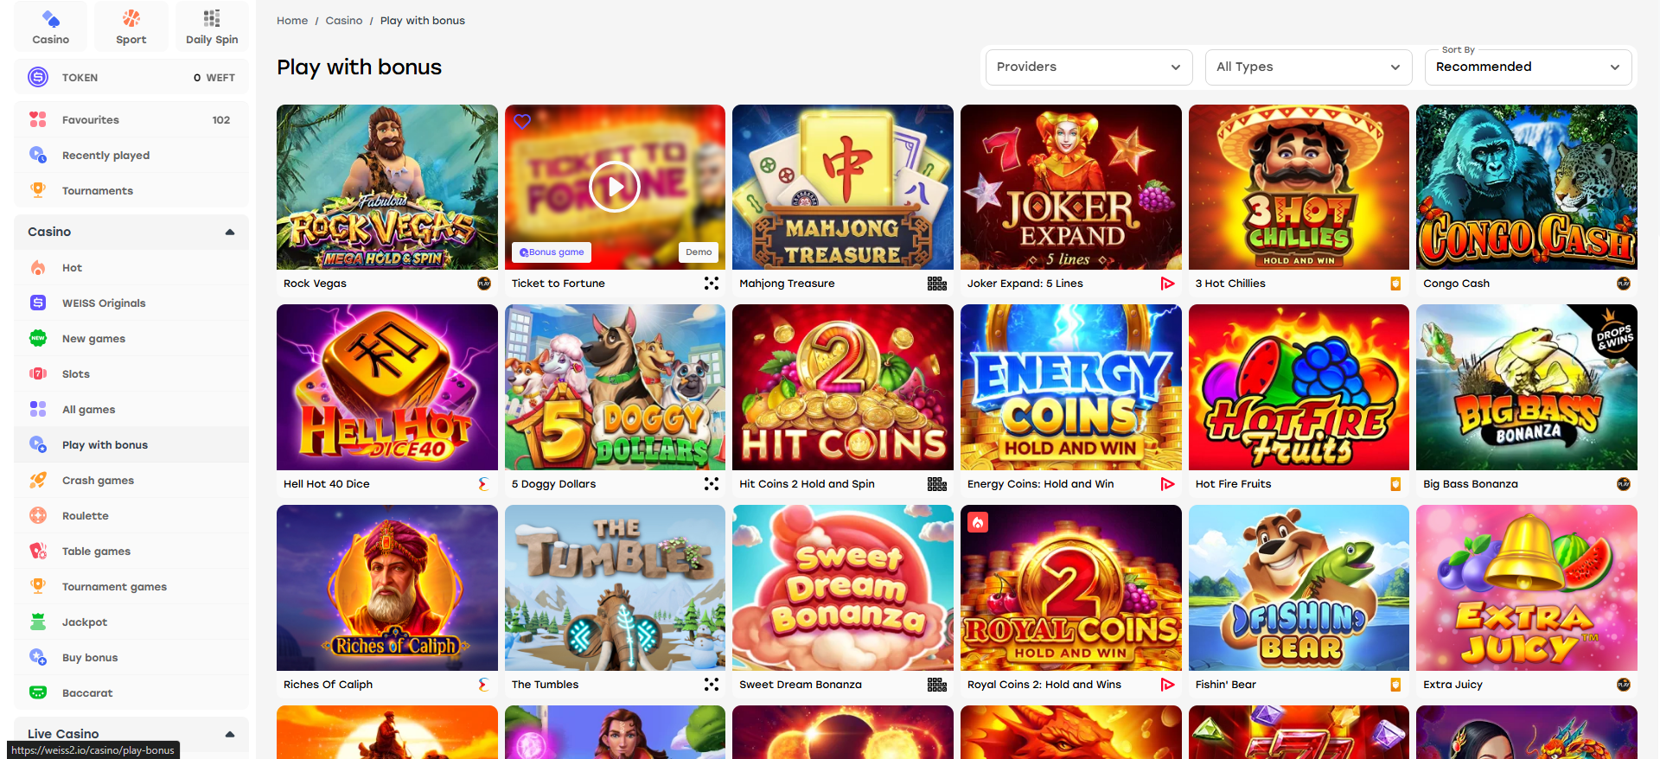The height and width of the screenshot is (759, 1660).
Task: Open the Big Bass Bonanza game thumbnail
Action: [1526, 387]
